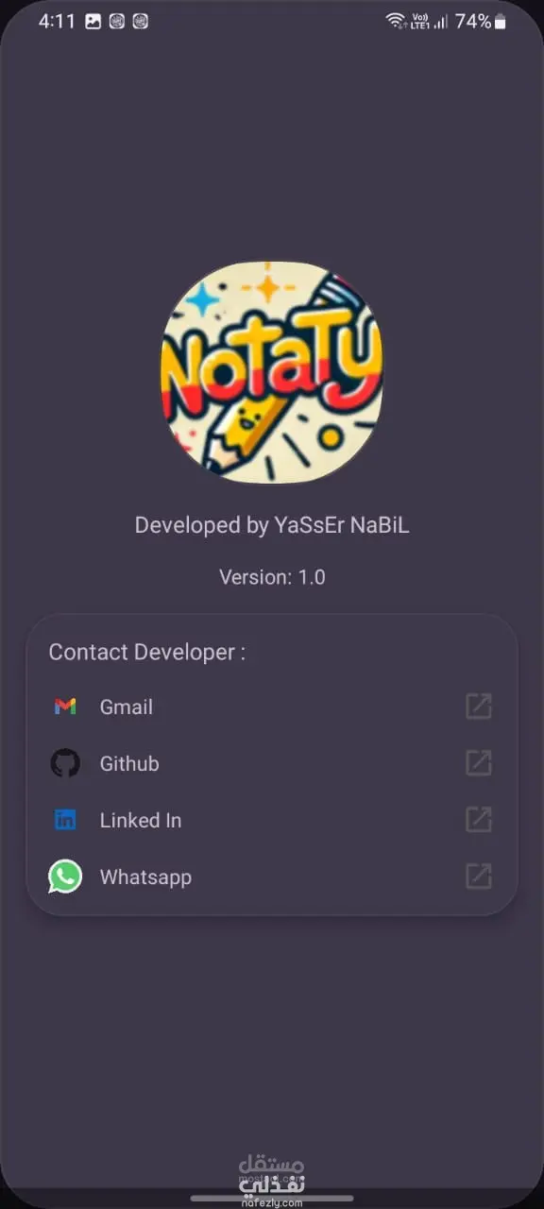This screenshot has height=1209, width=544.
Task: Open external link arrow beside Linked In
Action: point(479,820)
